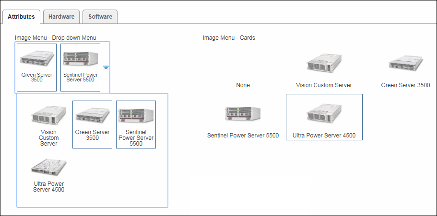Toggle Sentinel Power Server 5500 in drop-down list

136,124
